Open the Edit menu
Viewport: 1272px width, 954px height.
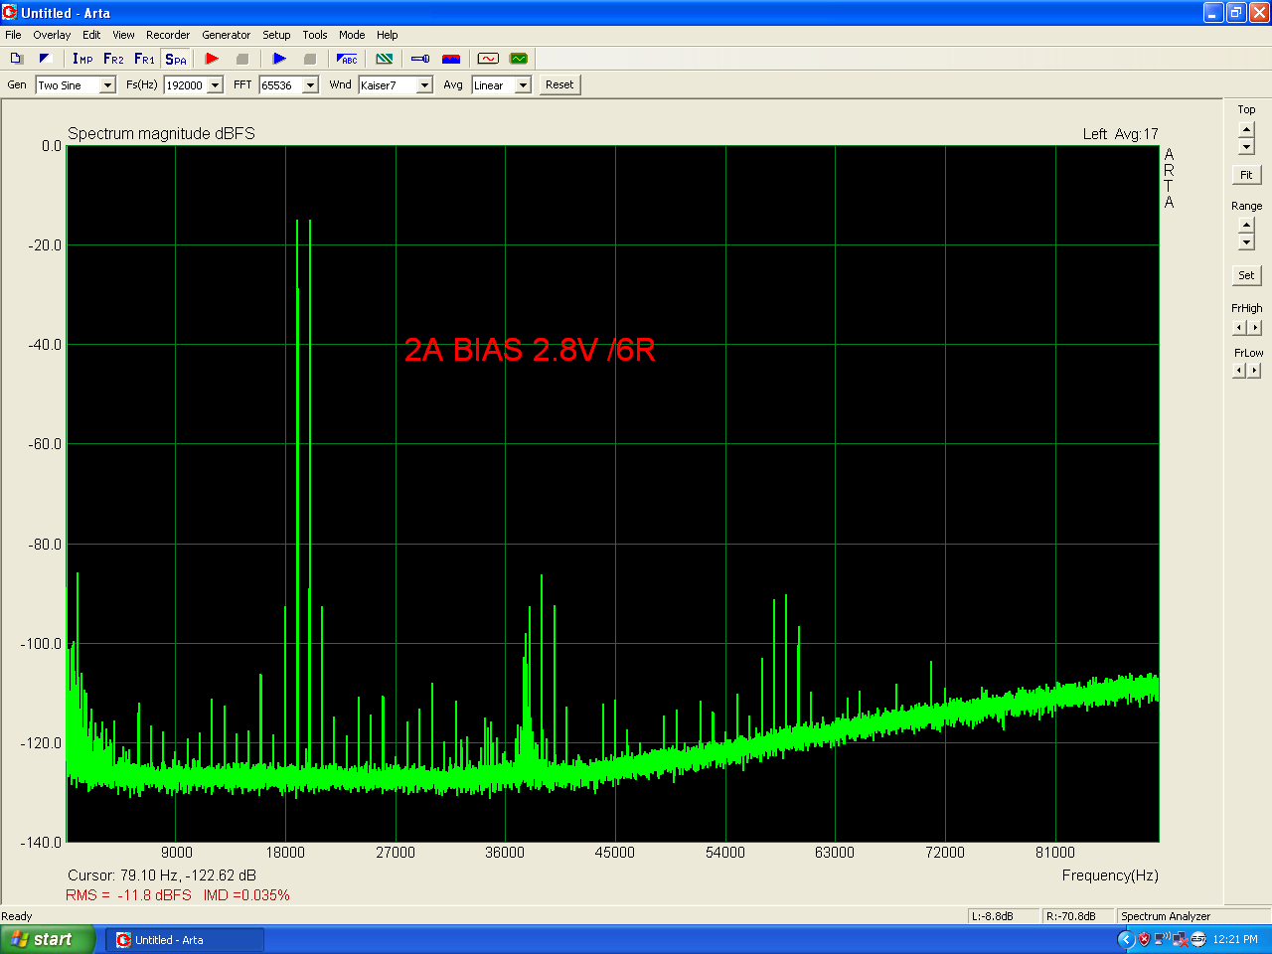[x=91, y=35]
